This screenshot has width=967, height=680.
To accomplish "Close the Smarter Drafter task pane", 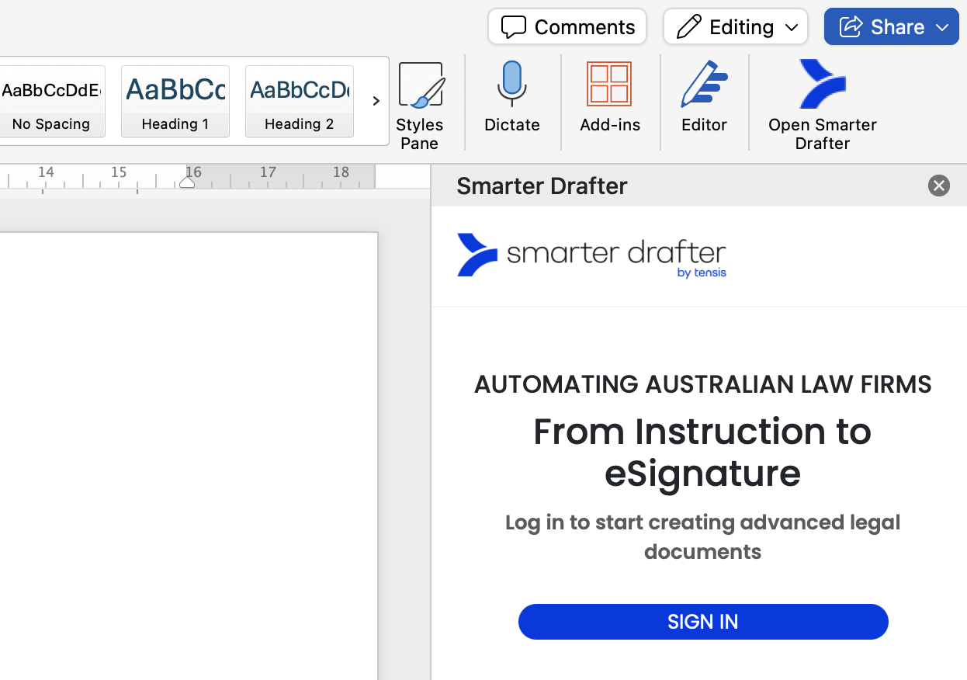I will click(939, 186).
